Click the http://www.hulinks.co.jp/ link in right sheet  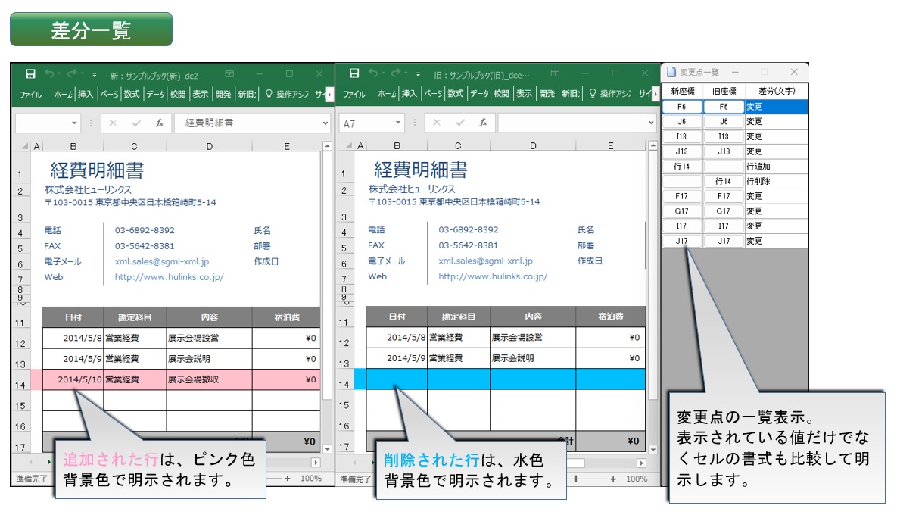[x=493, y=277]
